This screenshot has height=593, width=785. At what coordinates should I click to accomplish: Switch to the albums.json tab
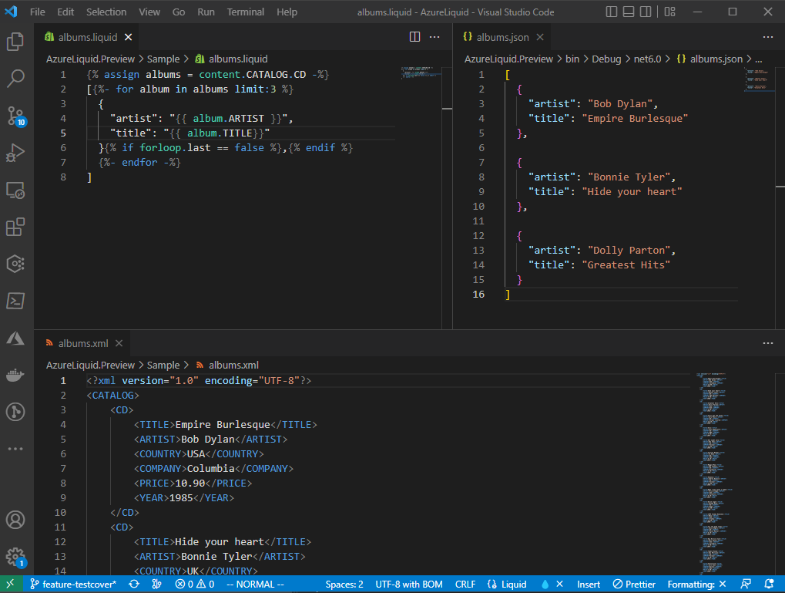coord(504,35)
